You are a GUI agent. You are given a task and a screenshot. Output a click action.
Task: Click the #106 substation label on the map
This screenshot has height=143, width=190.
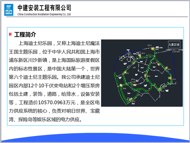pos(127,73)
